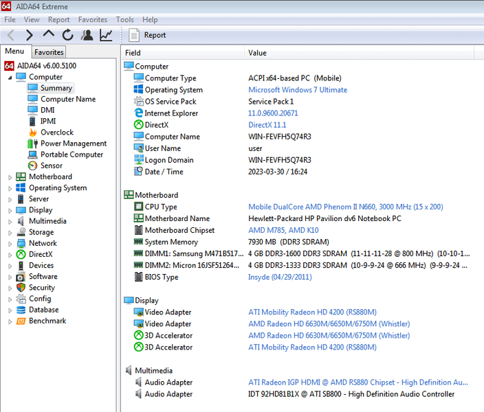Click the Server tower icon
This screenshot has height=412, width=484.
tap(21, 199)
